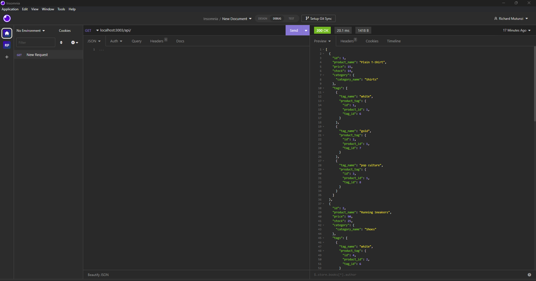Click the sort requests icon beside Filter
536x281 pixels.
click(61, 42)
